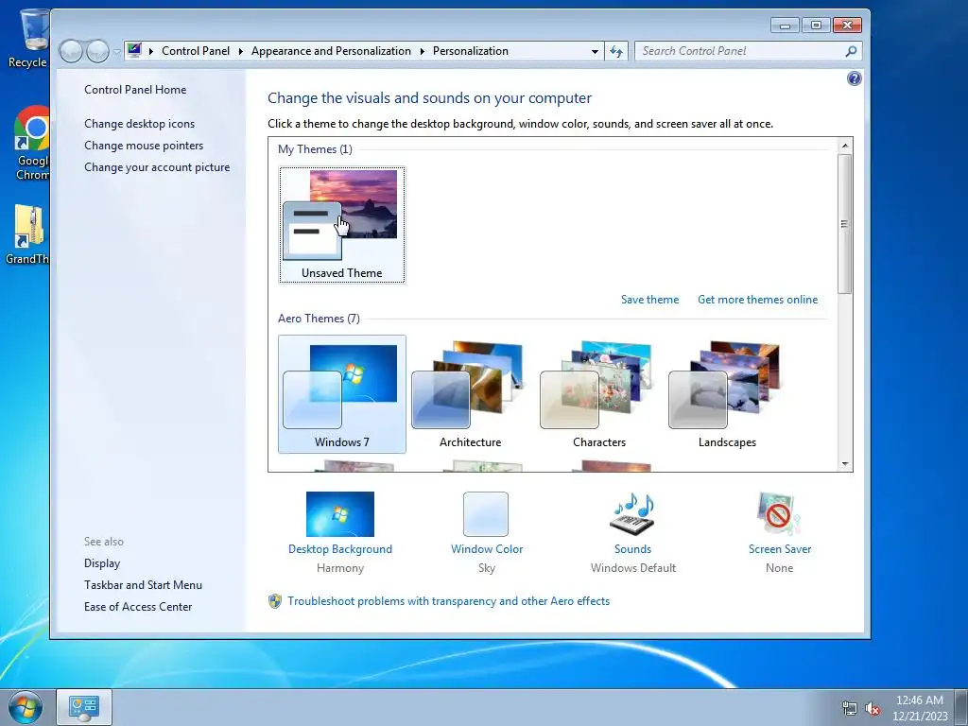Image resolution: width=968 pixels, height=726 pixels.
Task: Open Control Panel Home link
Action: coord(135,90)
